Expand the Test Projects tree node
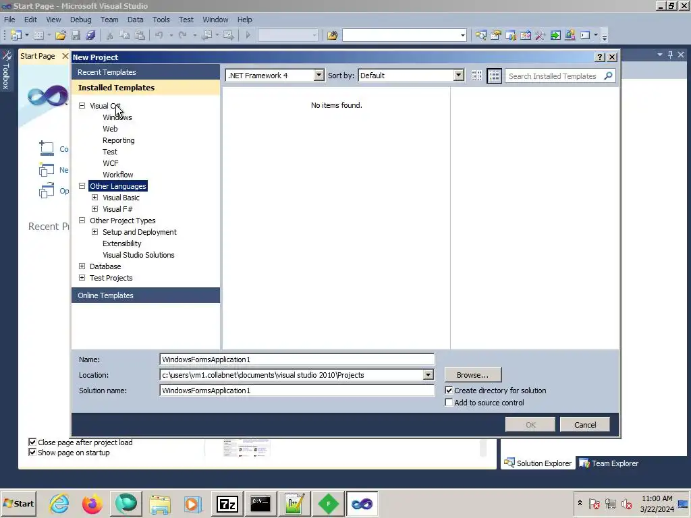Viewport: 691px width, 518px height. click(82, 277)
